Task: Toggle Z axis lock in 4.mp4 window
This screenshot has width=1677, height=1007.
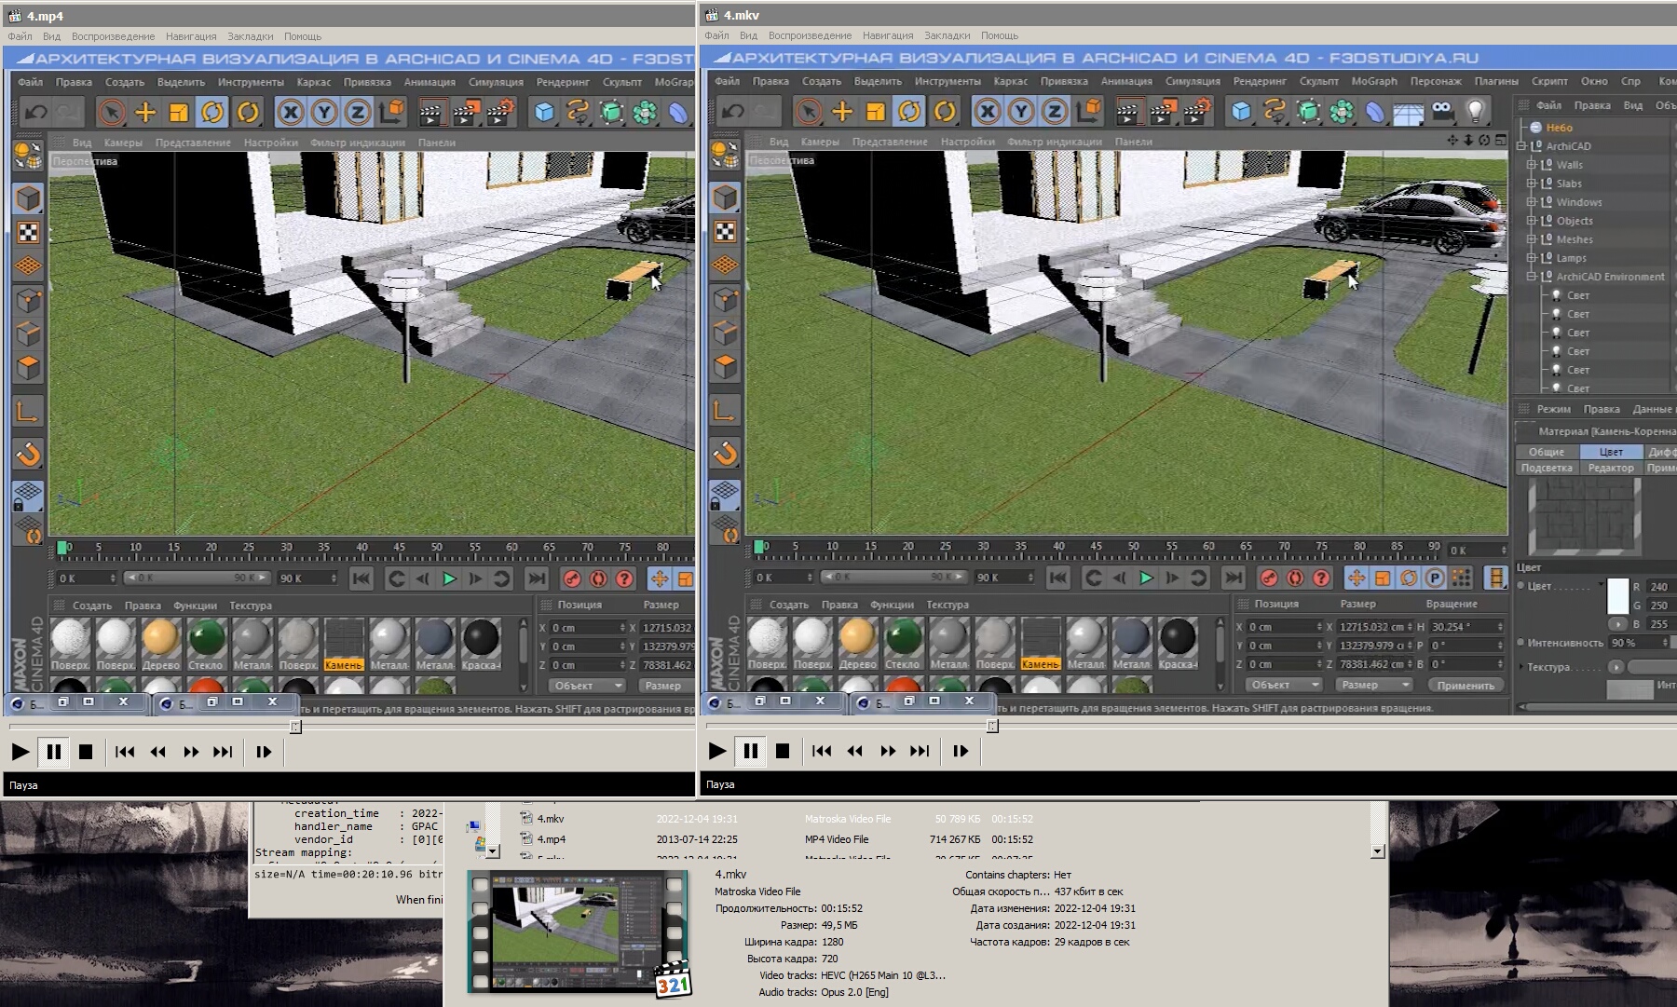Action: coord(358,113)
